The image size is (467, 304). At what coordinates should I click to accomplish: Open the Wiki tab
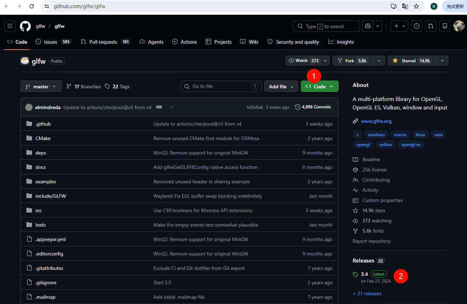coord(249,42)
